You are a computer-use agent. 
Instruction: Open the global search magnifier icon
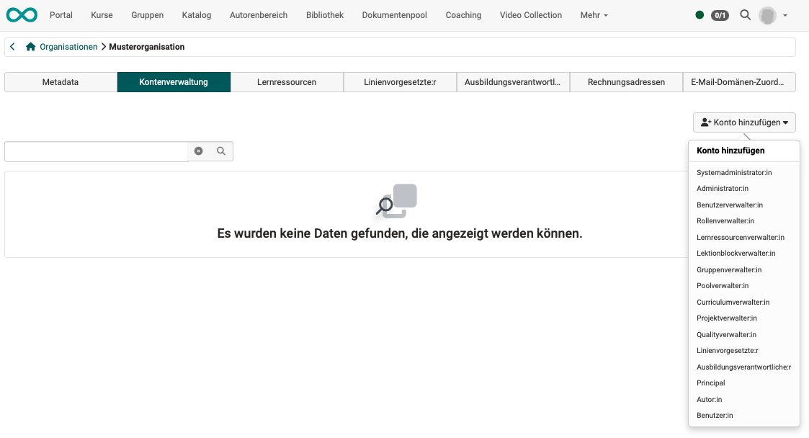tap(745, 14)
